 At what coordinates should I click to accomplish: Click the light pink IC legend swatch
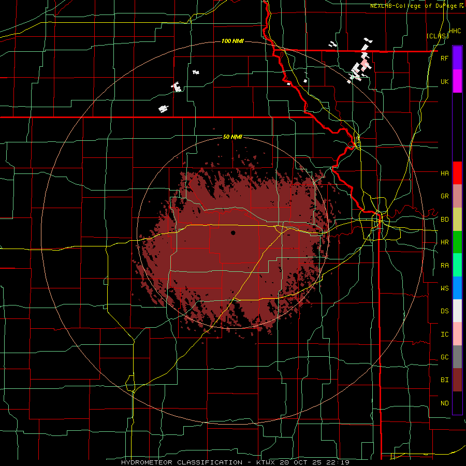pos(457,334)
